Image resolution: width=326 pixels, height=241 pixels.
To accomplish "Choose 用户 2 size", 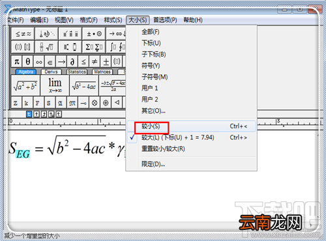I will click(x=192, y=100).
